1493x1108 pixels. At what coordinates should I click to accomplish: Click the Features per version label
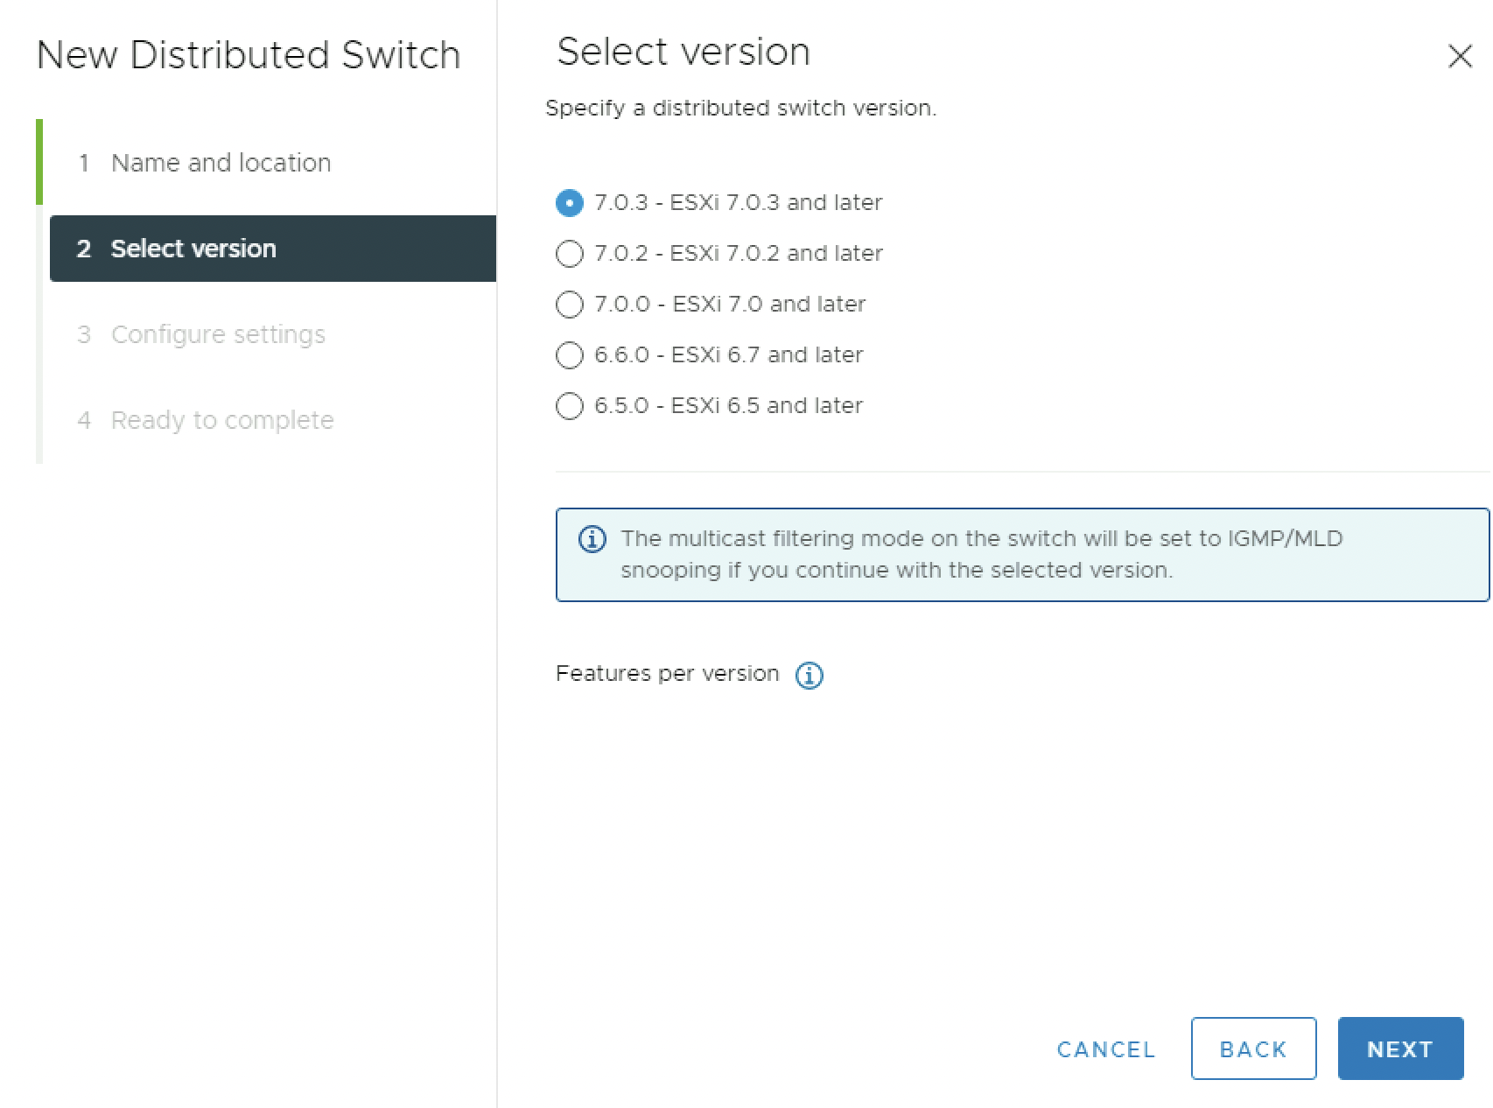pos(667,673)
